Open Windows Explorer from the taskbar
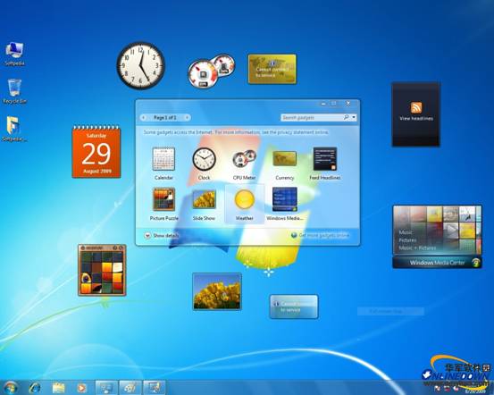Screen dimensions: 494x395 (x=58, y=388)
